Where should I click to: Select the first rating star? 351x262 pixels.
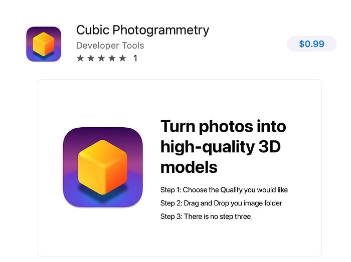coord(80,58)
